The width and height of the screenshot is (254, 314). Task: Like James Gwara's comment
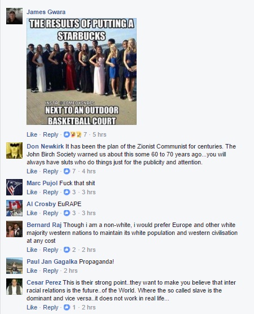tap(32, 134)
